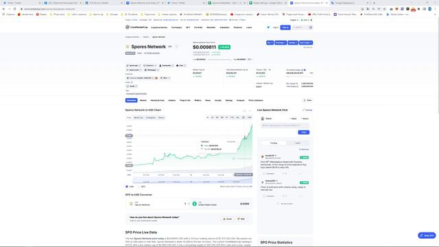This screenshot has height=247, width=439.
Task: Click the United States Dollar icon in converter
Action: [x=195, y=204]
